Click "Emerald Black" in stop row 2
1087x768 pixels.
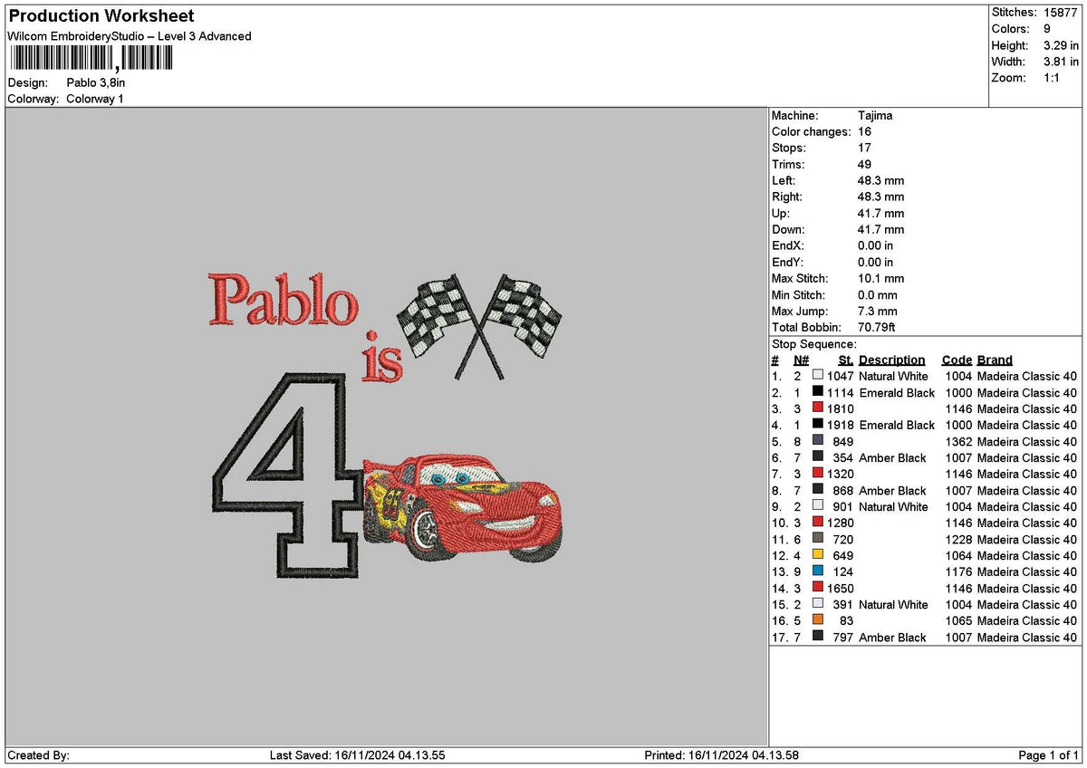897,393
